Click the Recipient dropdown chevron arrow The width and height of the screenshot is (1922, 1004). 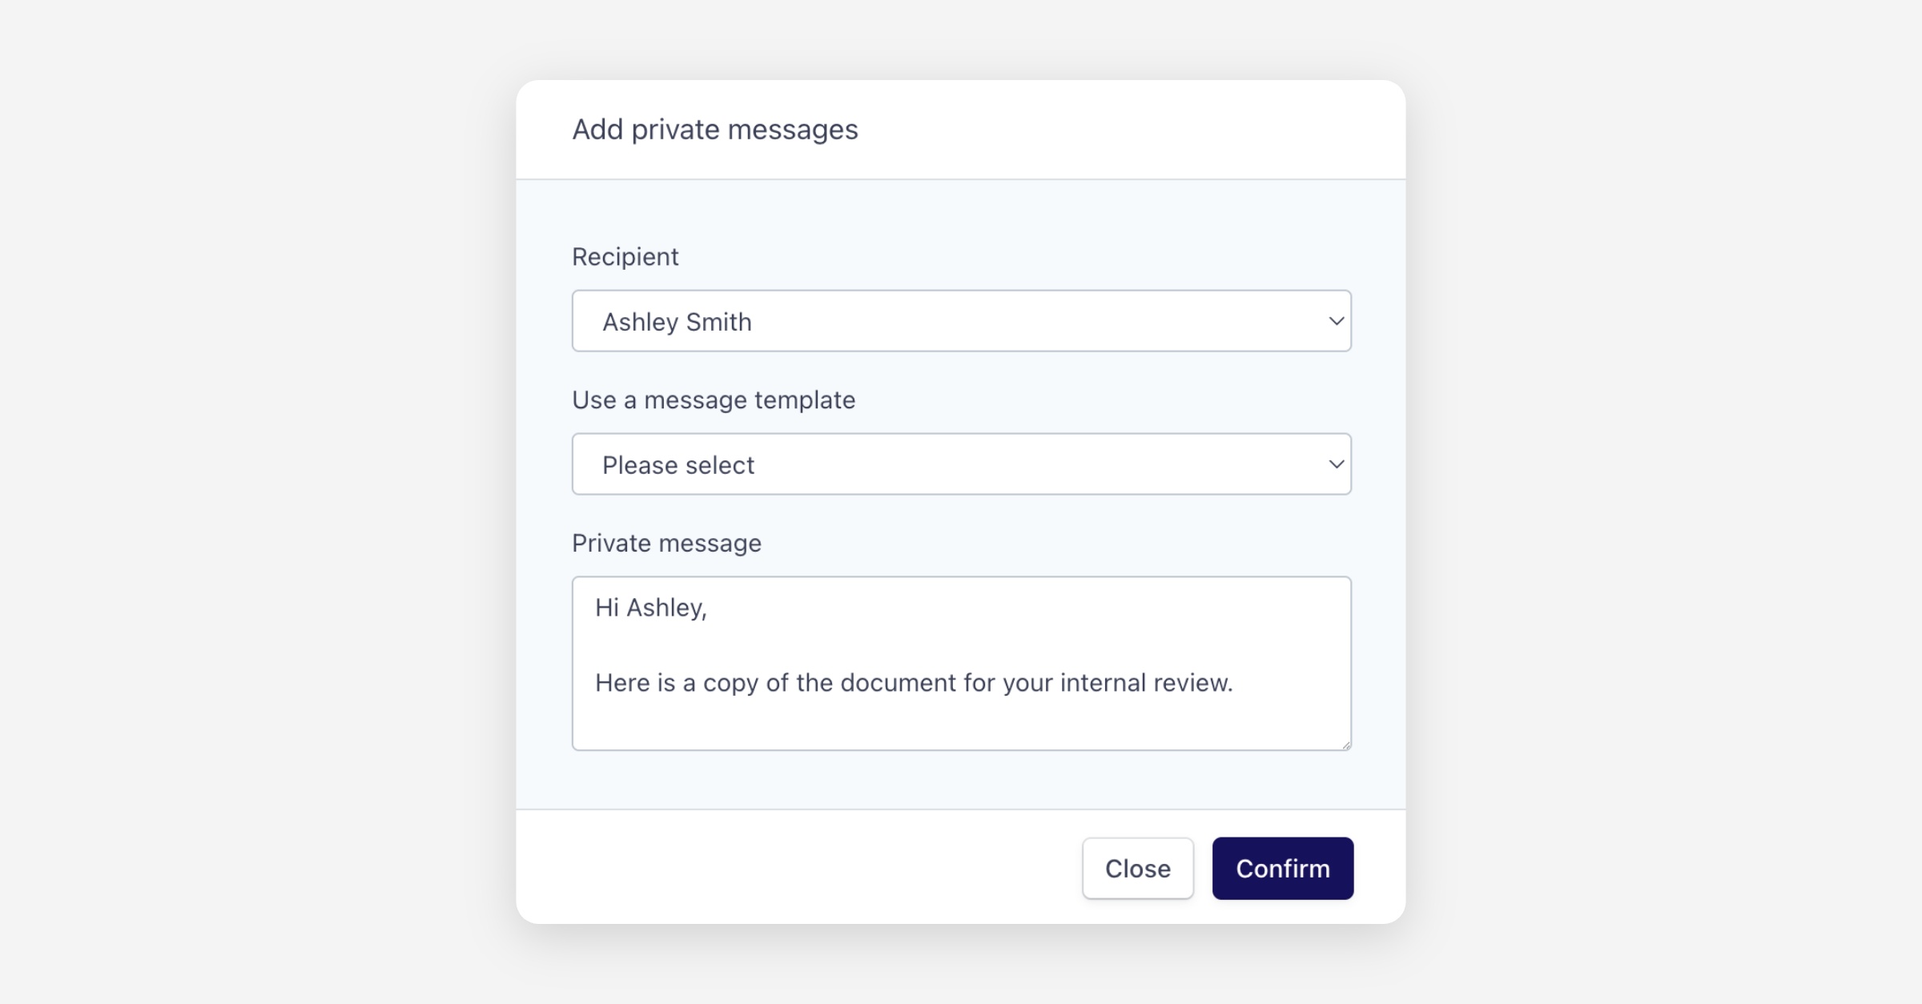pyautogui.click(x=1336, y=321)
